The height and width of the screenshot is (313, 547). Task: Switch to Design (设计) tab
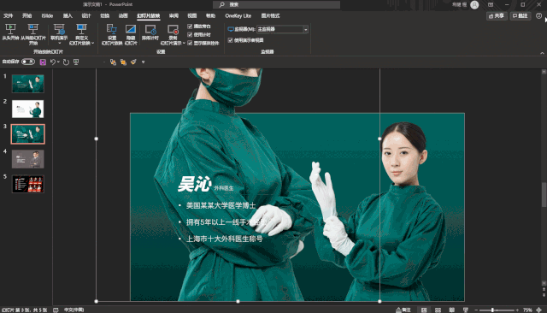point(85,15)
